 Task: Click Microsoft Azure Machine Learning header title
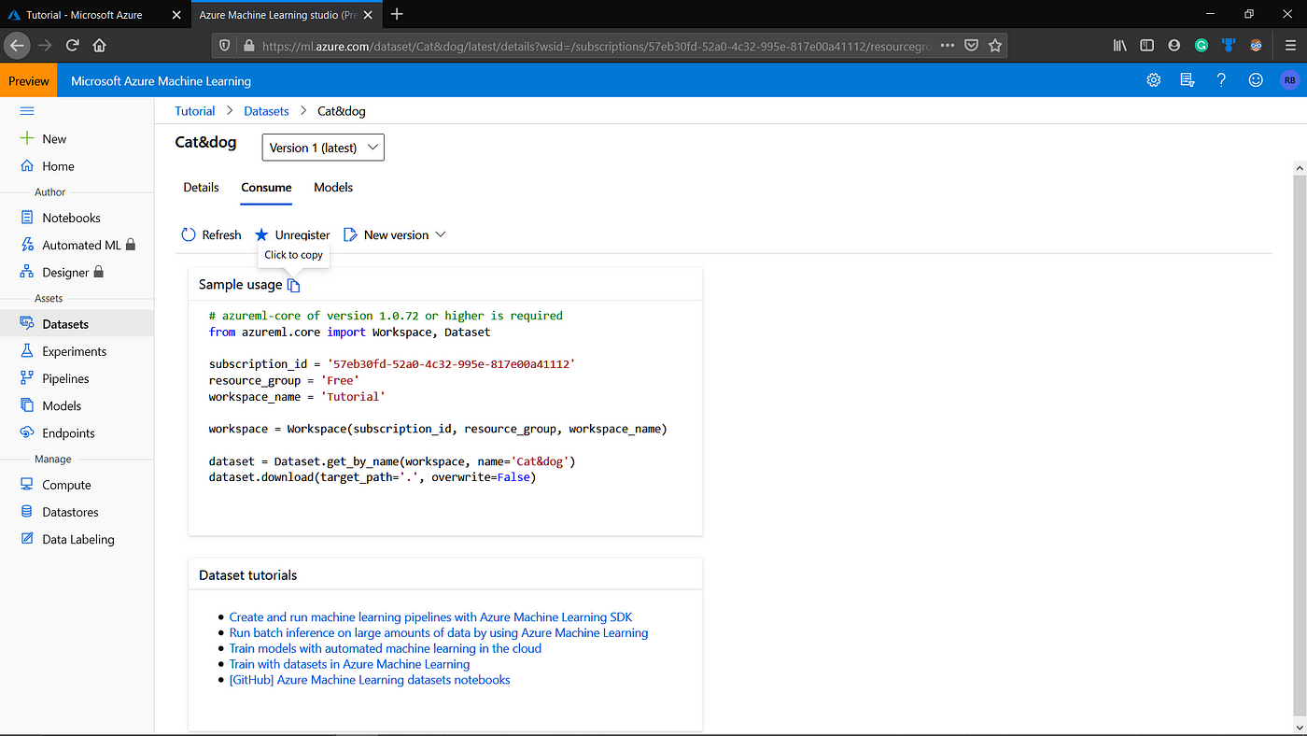point(161,81)
